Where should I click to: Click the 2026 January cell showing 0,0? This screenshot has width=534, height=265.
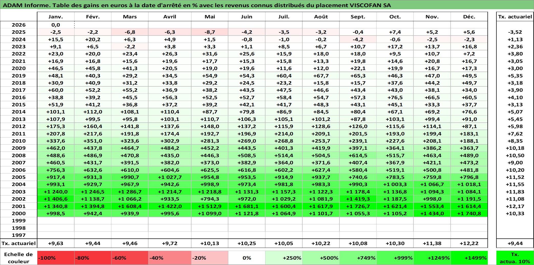click(x=56, y=25)
